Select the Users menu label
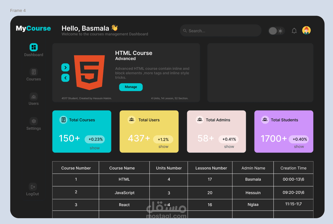This screenshot has width=333, height=224. click(34, 103)
